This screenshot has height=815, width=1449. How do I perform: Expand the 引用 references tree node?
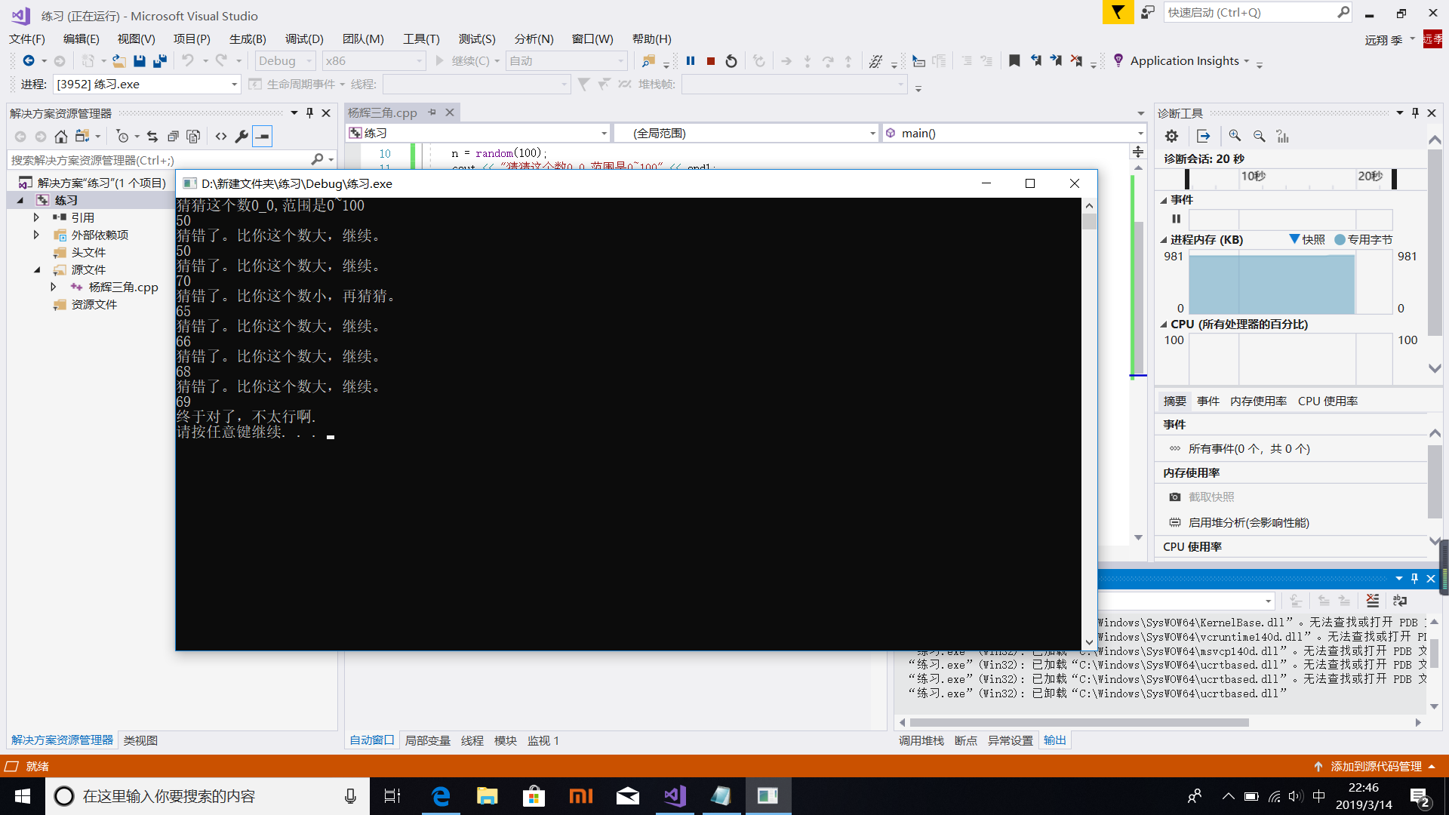35,217
